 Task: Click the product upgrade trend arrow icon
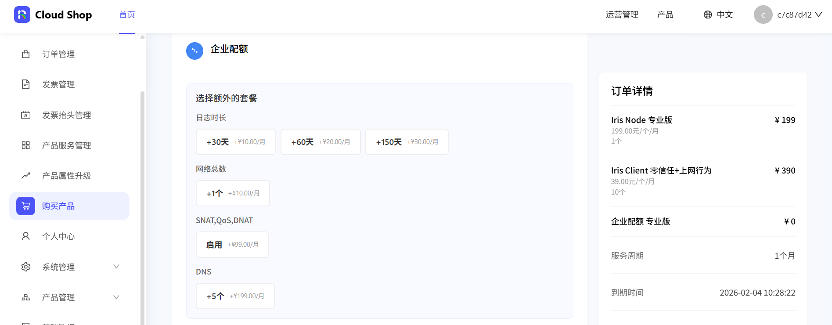coord(26,176)
